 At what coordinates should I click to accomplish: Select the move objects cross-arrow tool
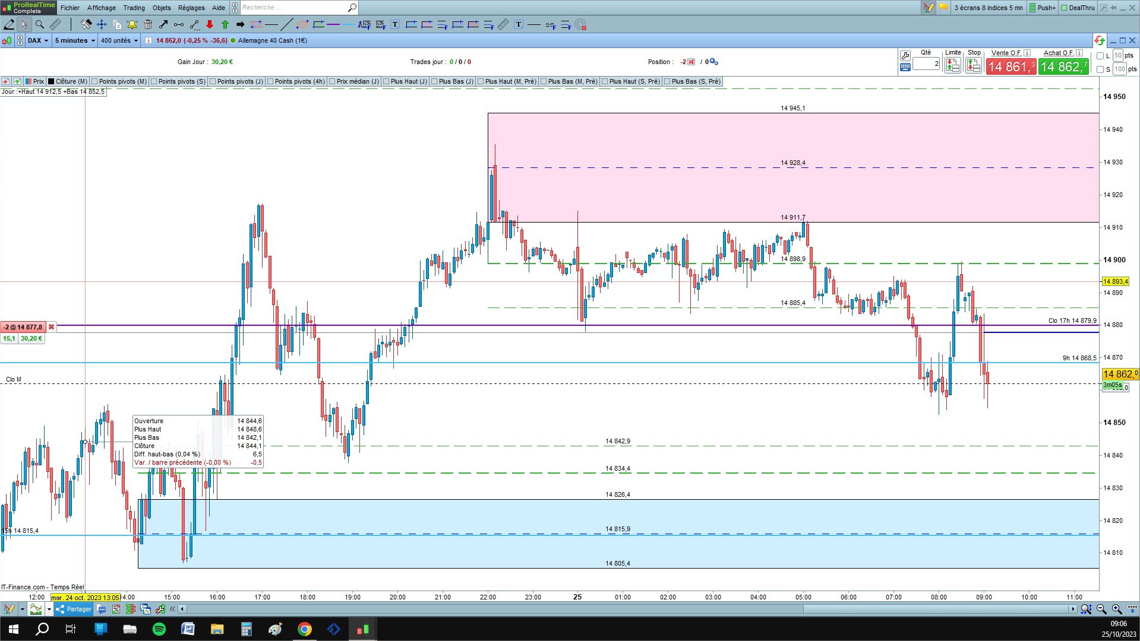pyautogui.click(x=102, y=24)
